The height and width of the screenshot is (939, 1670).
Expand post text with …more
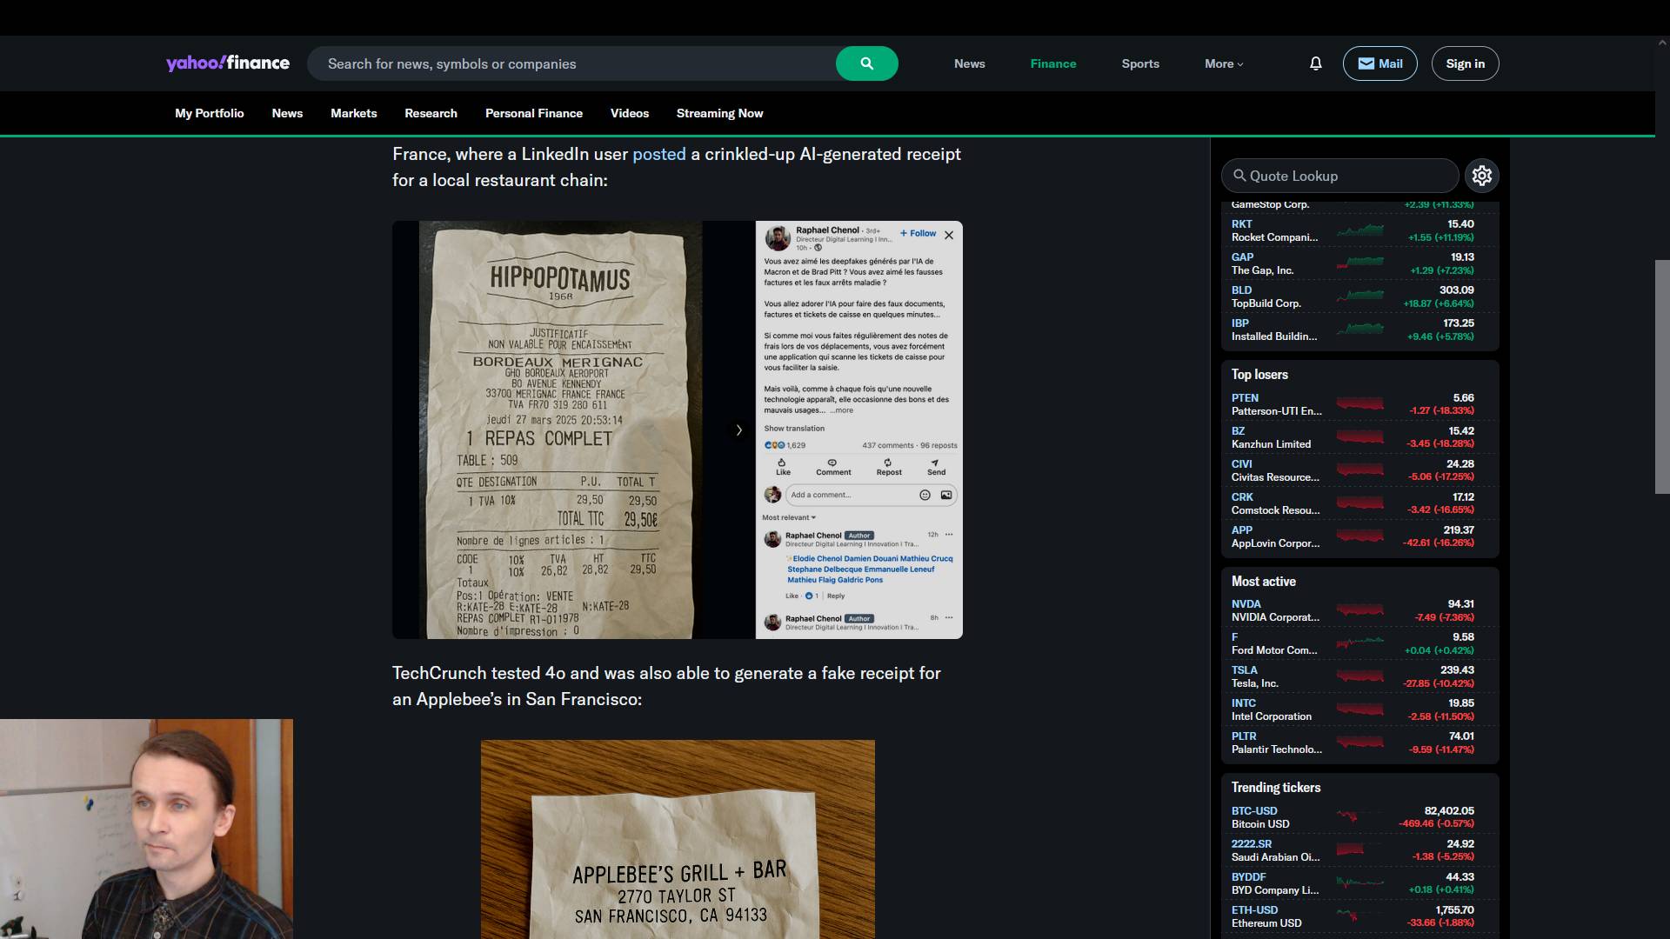(842, 410)
